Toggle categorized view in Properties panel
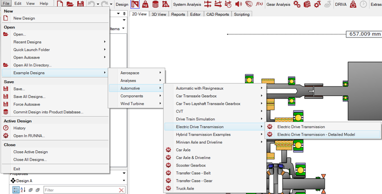This screenshot has width=382, height=194. pyautogui.click(x=16, y=190)
